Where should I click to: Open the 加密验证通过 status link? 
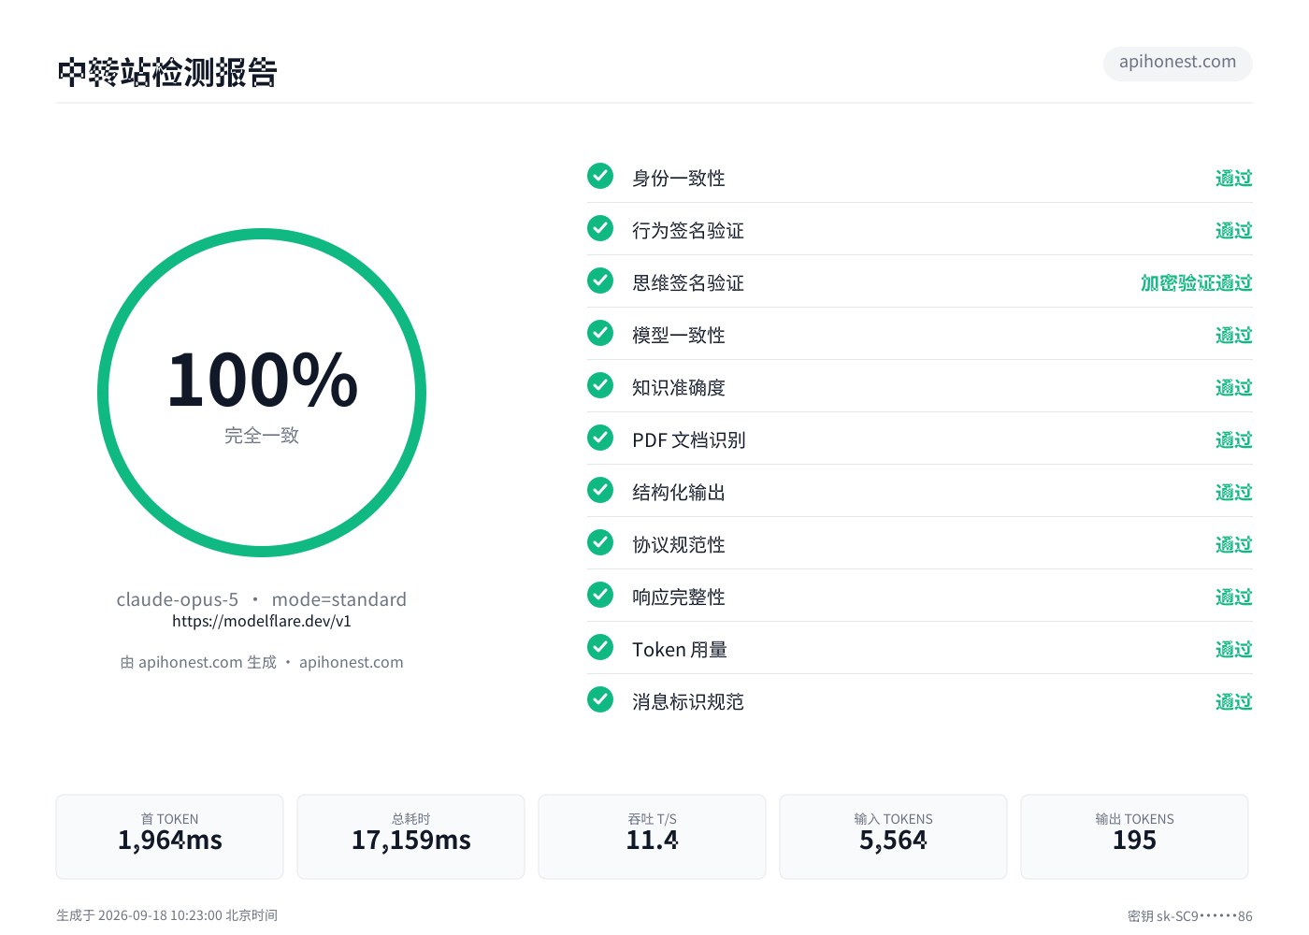point(1196,282)
